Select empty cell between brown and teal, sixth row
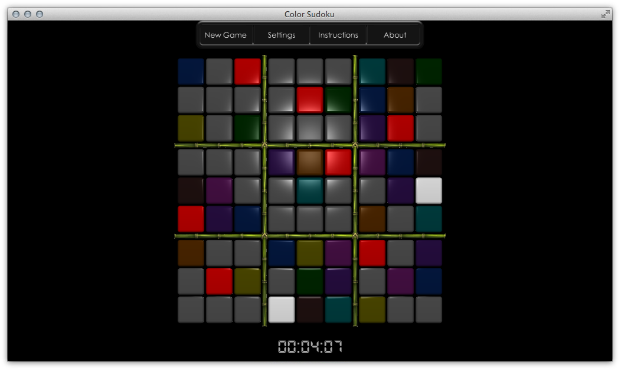Screen dimensions: 621x371 401,219
